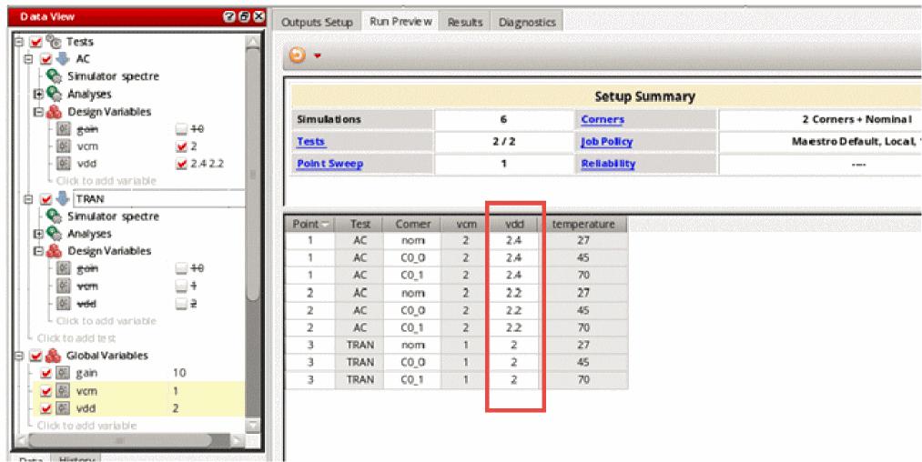Enable vdd value checkbox under TRAN test

tap(181, 304)
